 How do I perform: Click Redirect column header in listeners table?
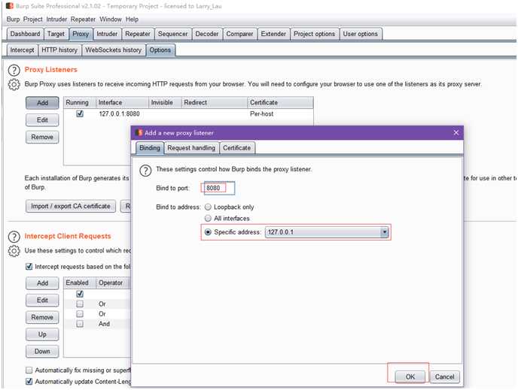click(215, 102)
